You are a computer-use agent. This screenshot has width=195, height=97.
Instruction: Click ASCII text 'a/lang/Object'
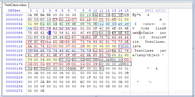point(146,55)
